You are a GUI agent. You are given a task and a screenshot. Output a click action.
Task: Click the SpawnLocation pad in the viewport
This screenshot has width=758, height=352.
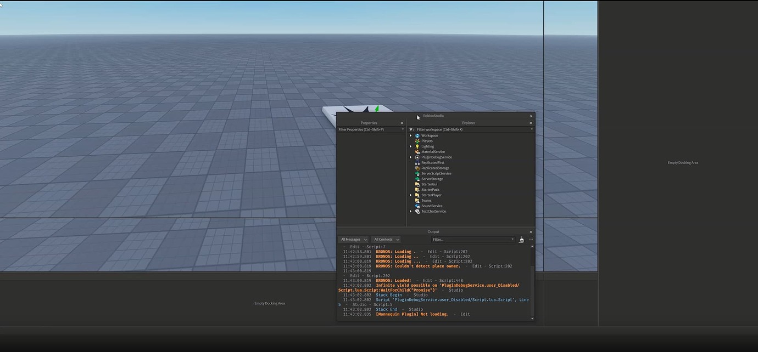[357, 109]
